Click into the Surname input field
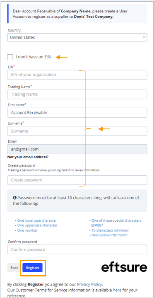The width and height of the screenshot is (154, 298). (77, 131)
